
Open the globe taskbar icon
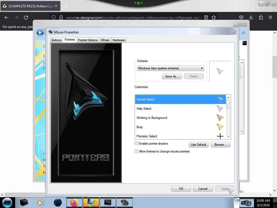coord(58,203)
